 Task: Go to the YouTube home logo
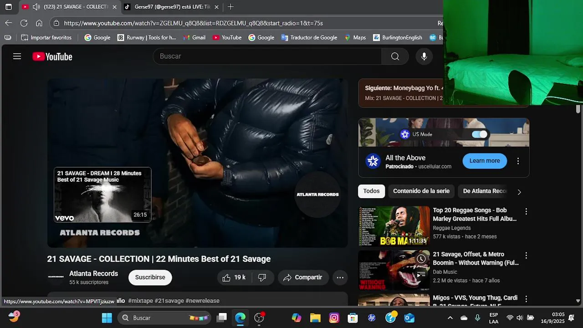point(52,56)
